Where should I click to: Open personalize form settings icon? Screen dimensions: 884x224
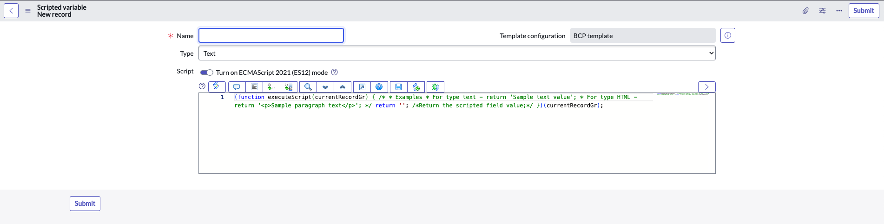pyautogui.click(x=822, y=11)
